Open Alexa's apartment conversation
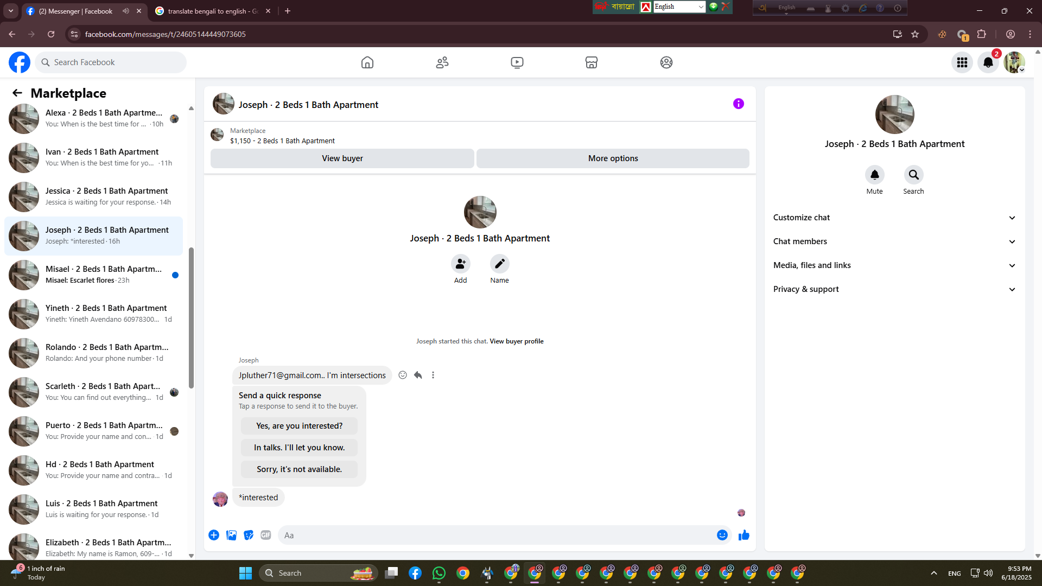Viewport: 1042px width, 586px height. pyautogui.click(x=93, y=119)
